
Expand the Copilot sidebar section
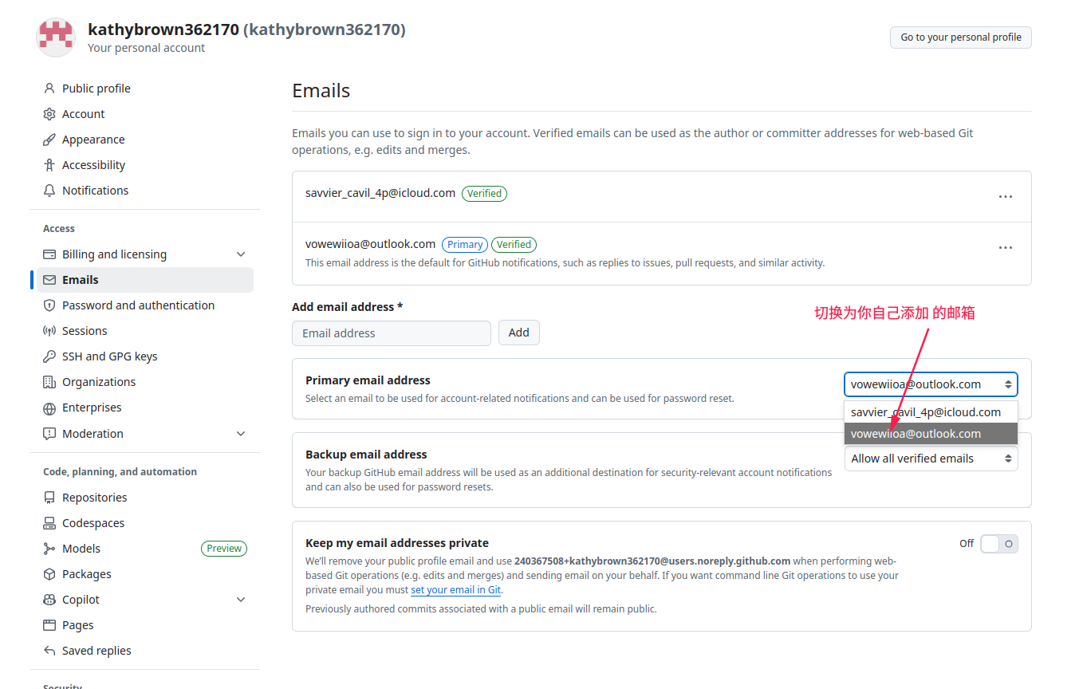pos(241,600)
